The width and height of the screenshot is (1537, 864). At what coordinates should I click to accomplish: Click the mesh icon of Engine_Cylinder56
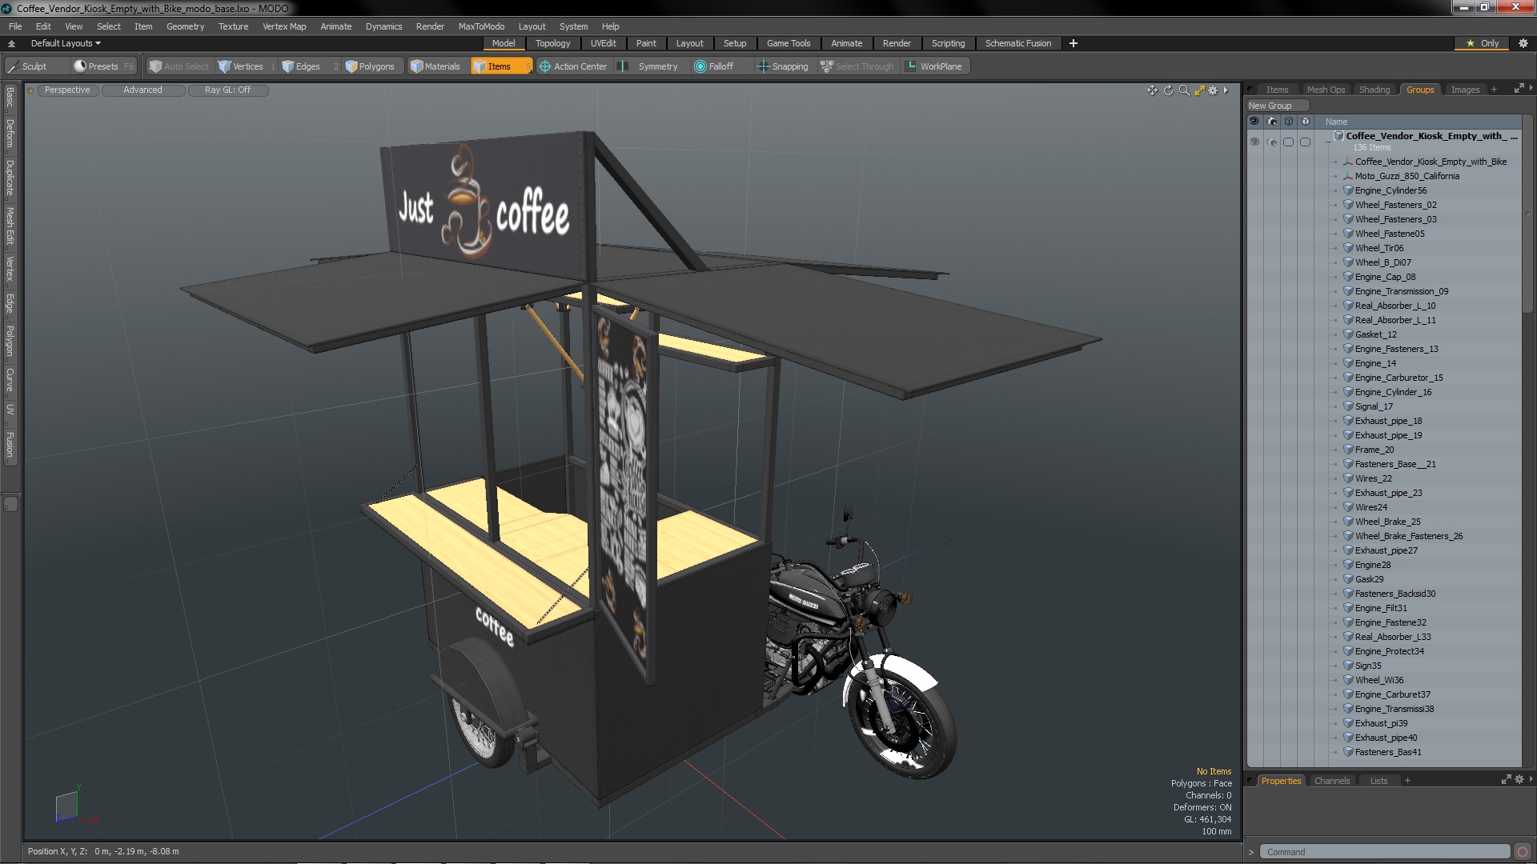[1348, 190]
